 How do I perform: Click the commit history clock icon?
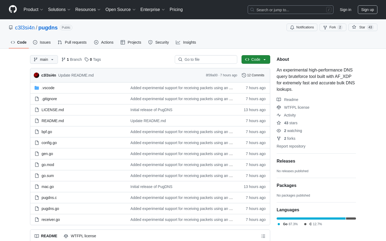pyautogui.click(x=244, y=75)
